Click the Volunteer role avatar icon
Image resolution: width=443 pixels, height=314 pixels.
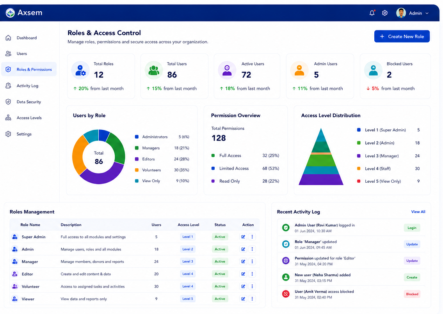[x=15, y=286]
